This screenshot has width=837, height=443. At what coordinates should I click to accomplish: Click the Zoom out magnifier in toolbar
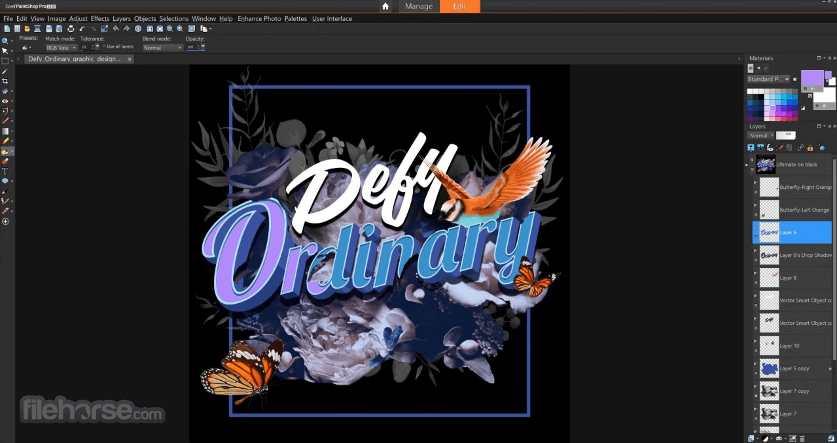point(169,29)
